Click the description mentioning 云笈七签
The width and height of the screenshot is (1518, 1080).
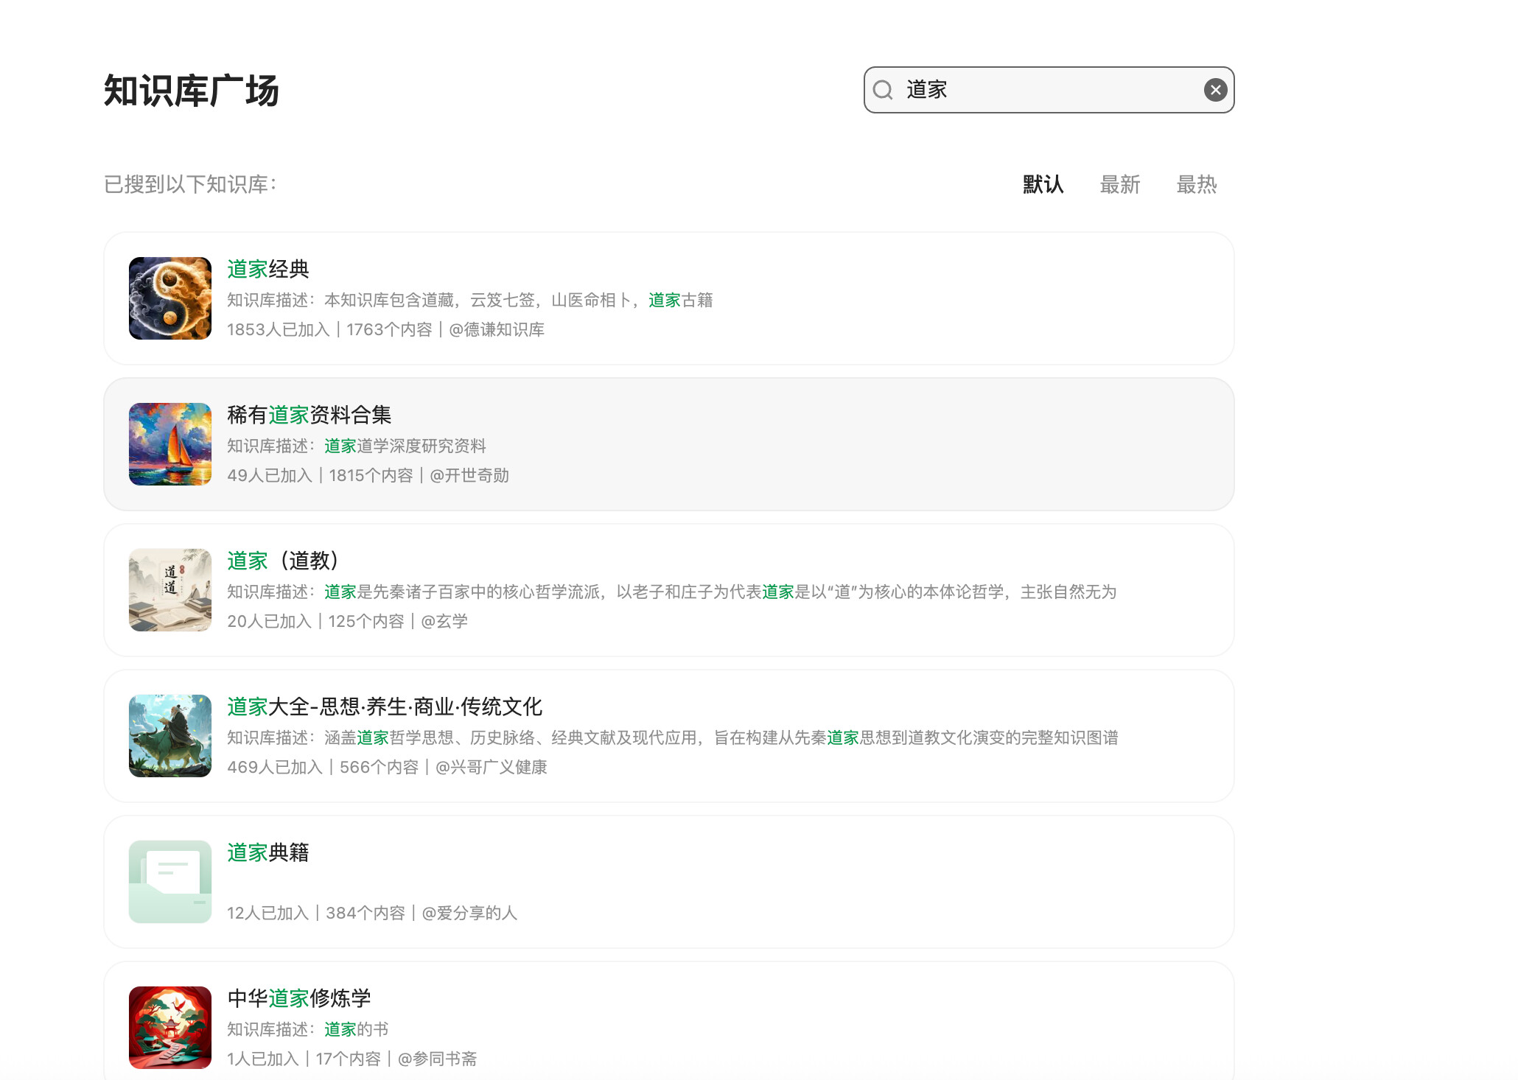point(470,300)
